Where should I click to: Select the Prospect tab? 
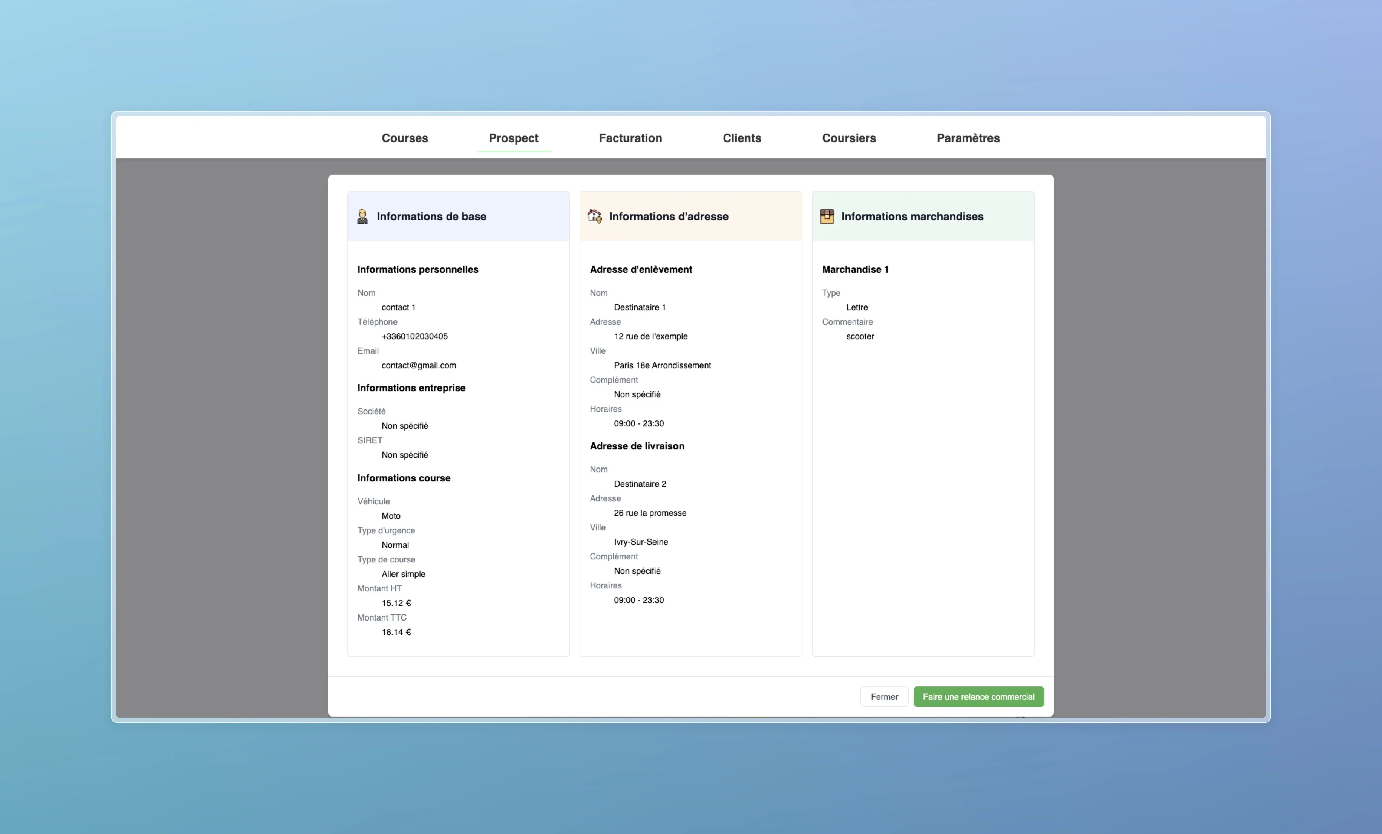513,138
